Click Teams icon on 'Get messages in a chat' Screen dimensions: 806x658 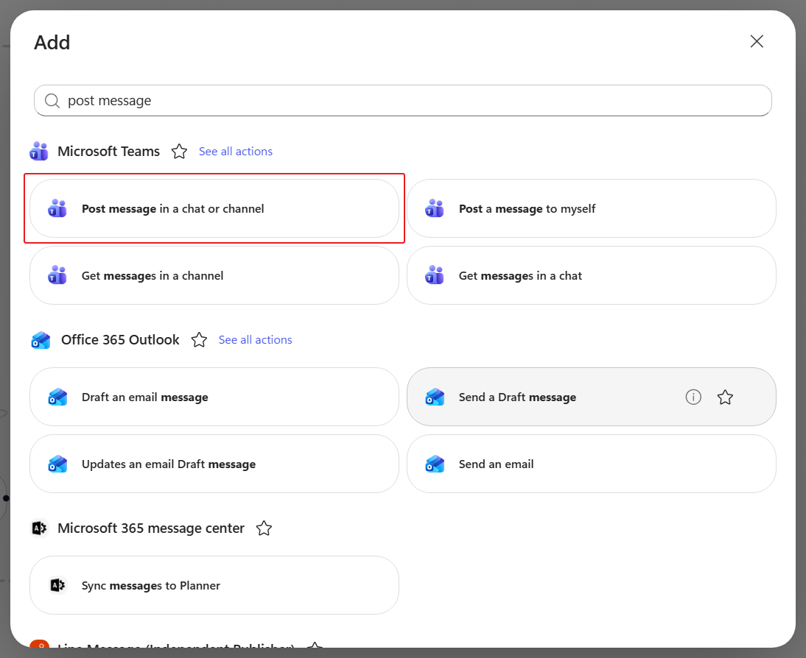pos(435,276)
